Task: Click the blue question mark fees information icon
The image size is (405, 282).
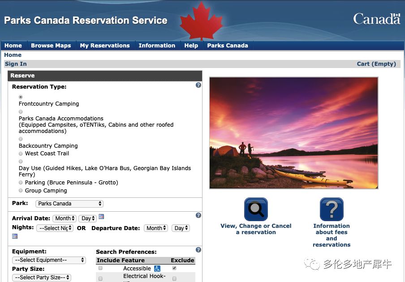Action: pyautogui.click(x=332, y=209)
